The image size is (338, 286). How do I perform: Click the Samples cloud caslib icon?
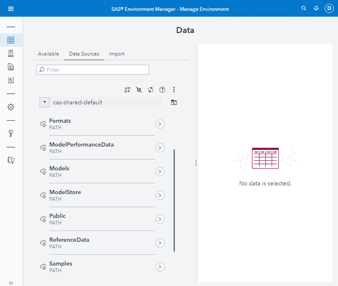point(43,267)
